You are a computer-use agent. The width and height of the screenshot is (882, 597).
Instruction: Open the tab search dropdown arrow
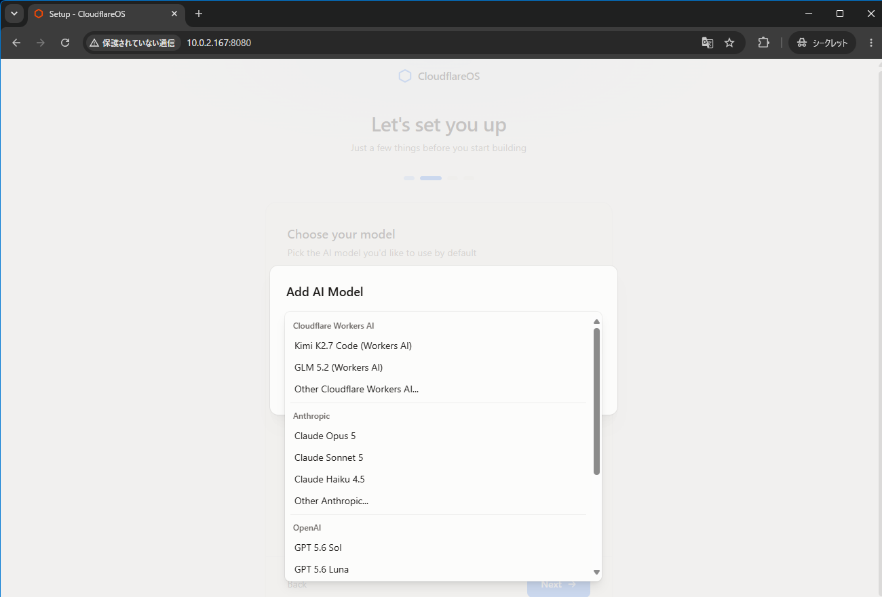coord(14,14)
